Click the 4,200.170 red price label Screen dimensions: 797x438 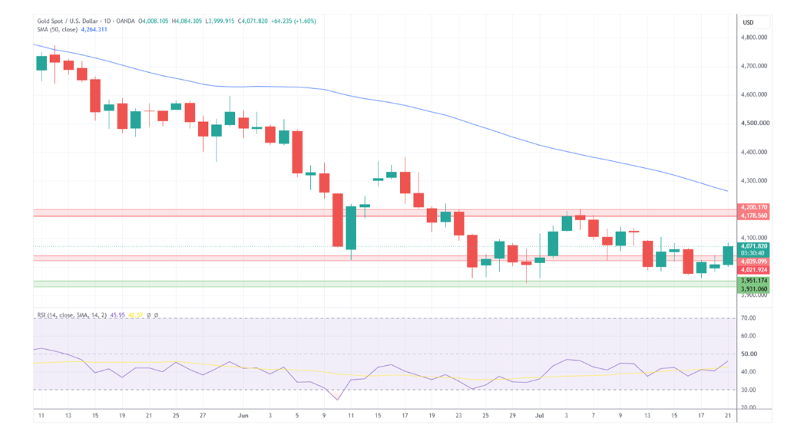753,208
